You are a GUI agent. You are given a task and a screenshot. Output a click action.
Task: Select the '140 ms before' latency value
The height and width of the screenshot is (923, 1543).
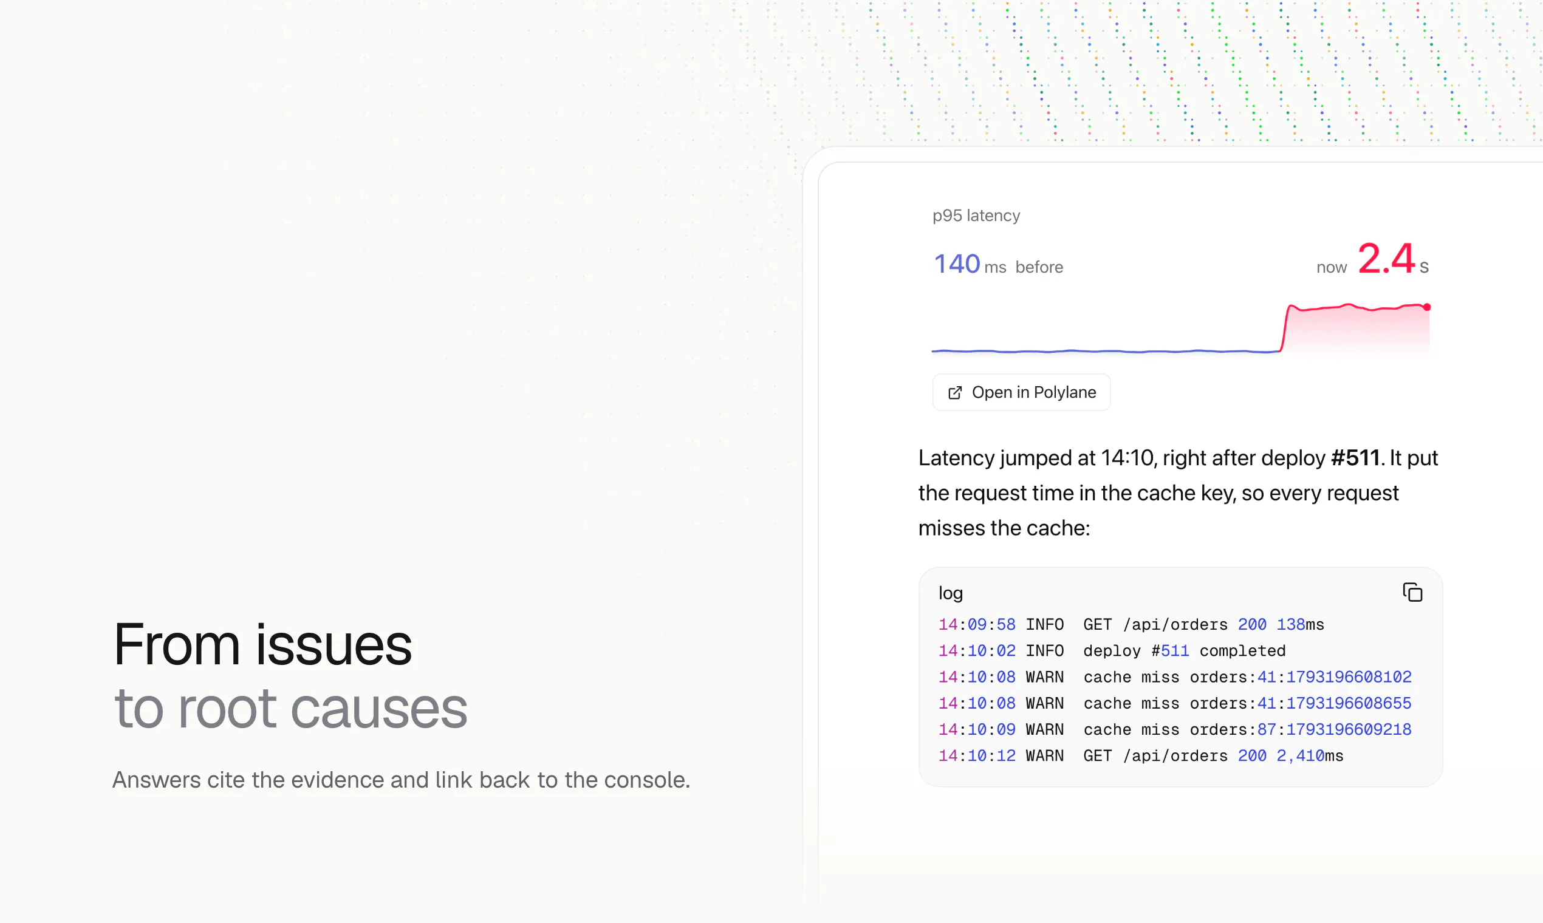click(x=998, y=264)
